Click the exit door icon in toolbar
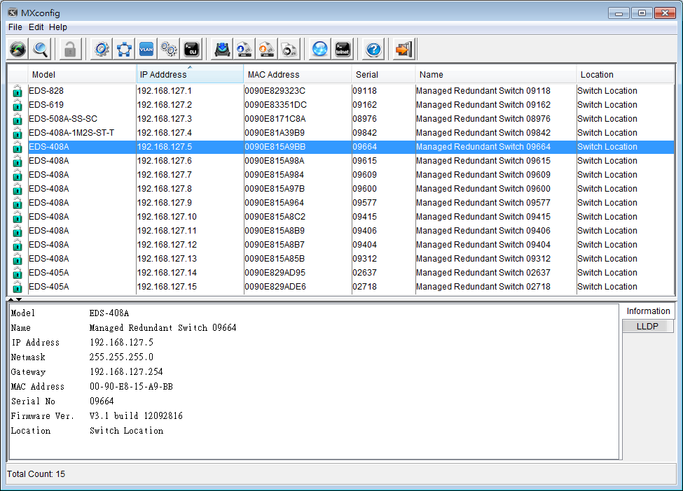This screenshot has height=491, width=683. tap(403, 49)
